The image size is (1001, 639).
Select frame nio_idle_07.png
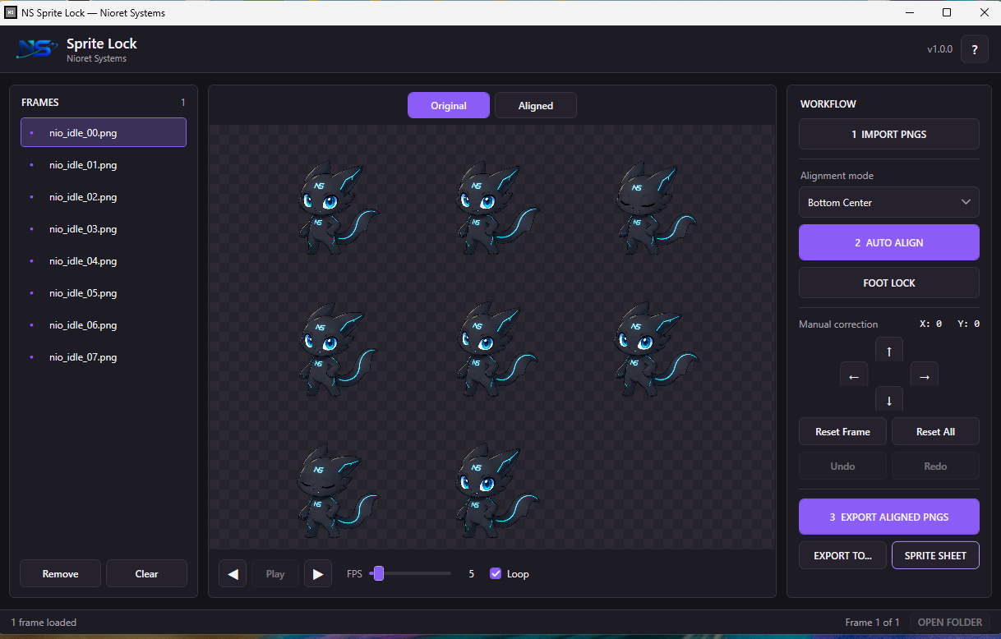104,357
